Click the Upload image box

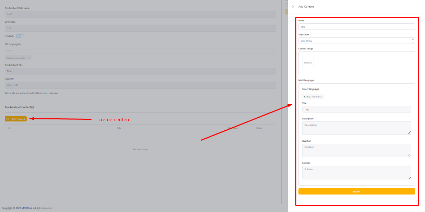[308, 63]
